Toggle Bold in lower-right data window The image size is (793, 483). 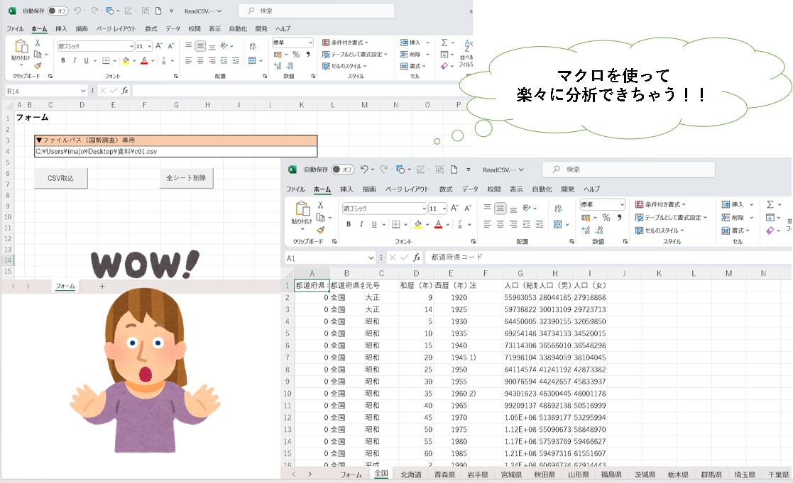pos(349,224)
